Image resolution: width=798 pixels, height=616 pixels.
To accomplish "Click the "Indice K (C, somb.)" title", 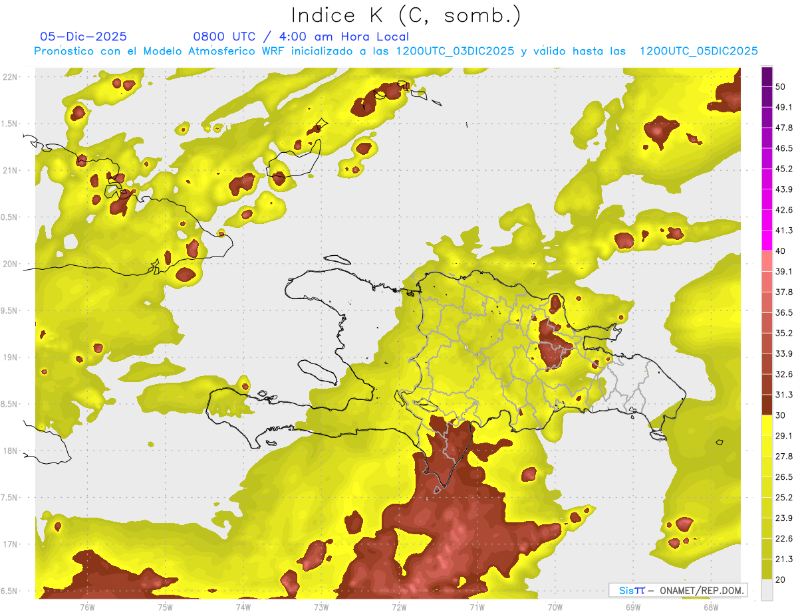I will (x=406, y=15).
